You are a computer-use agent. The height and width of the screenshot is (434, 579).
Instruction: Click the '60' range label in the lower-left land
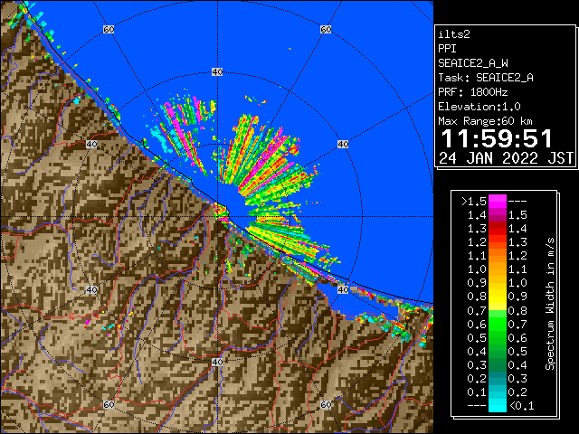(109, 405)
